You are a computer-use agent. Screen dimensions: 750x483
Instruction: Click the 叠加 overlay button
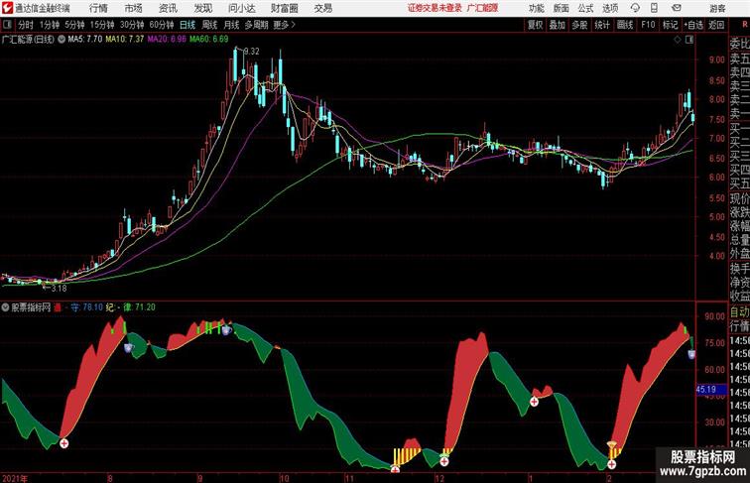558,25
